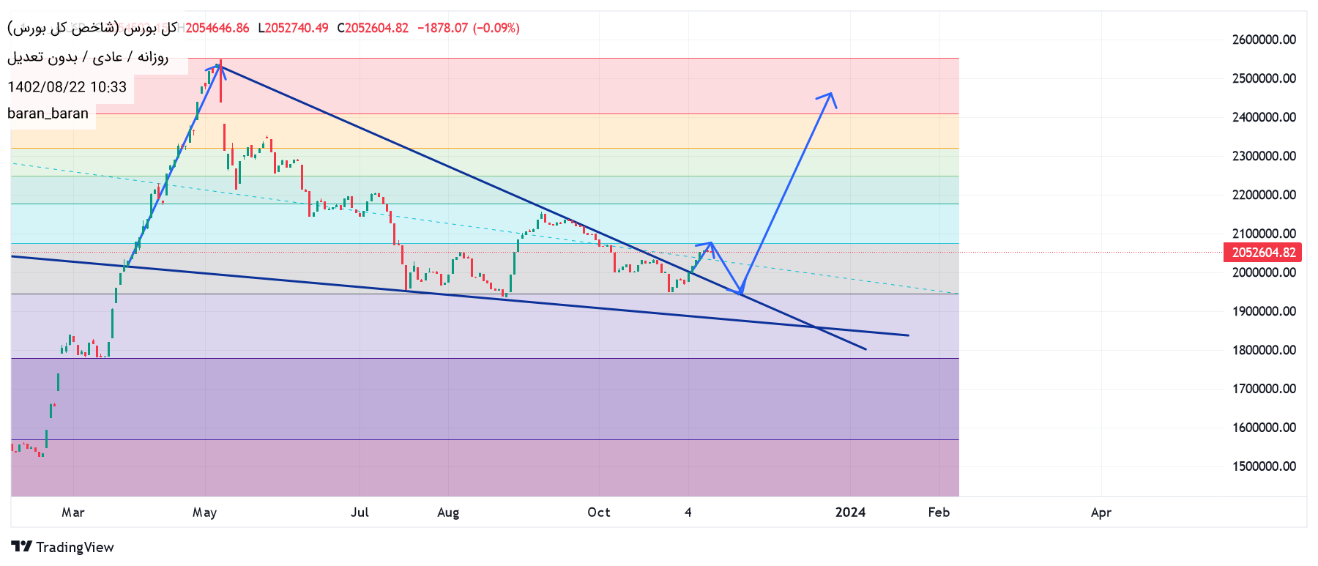Click the Apr label on time axis
This screenshot has height=566, width=1318.
[x=1101, y=513]
